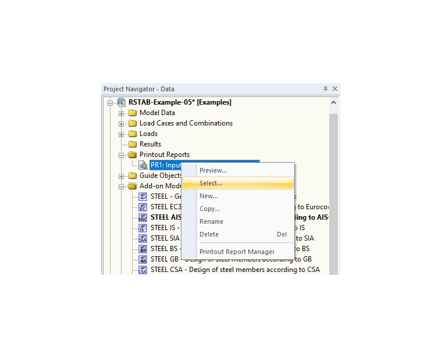442x358 pixels.
Task: Click the Printout Reports open folder icon
Action: [x=132, y=155]
